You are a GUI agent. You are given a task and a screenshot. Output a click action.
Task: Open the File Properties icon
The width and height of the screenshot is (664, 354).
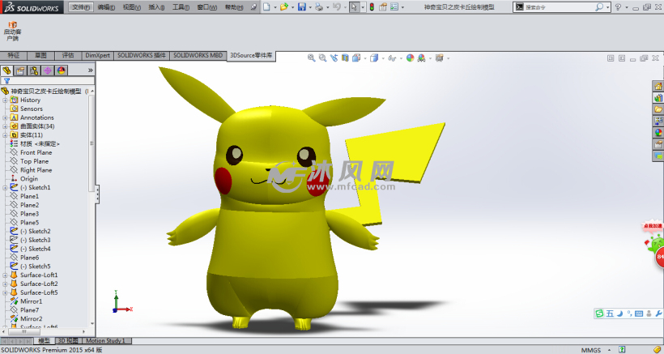tap(383, 6)
